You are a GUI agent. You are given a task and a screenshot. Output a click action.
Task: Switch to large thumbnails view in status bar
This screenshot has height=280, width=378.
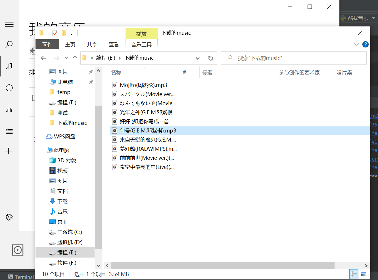click(364, 274)
